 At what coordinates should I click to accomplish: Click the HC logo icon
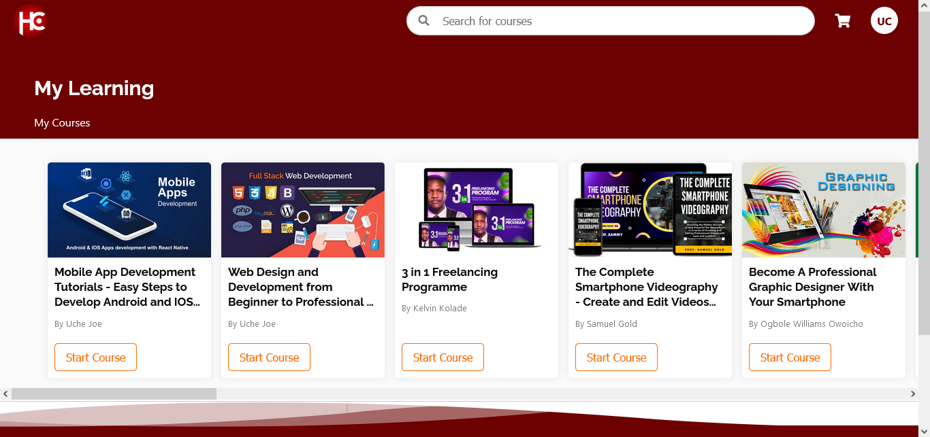point(31,20)
